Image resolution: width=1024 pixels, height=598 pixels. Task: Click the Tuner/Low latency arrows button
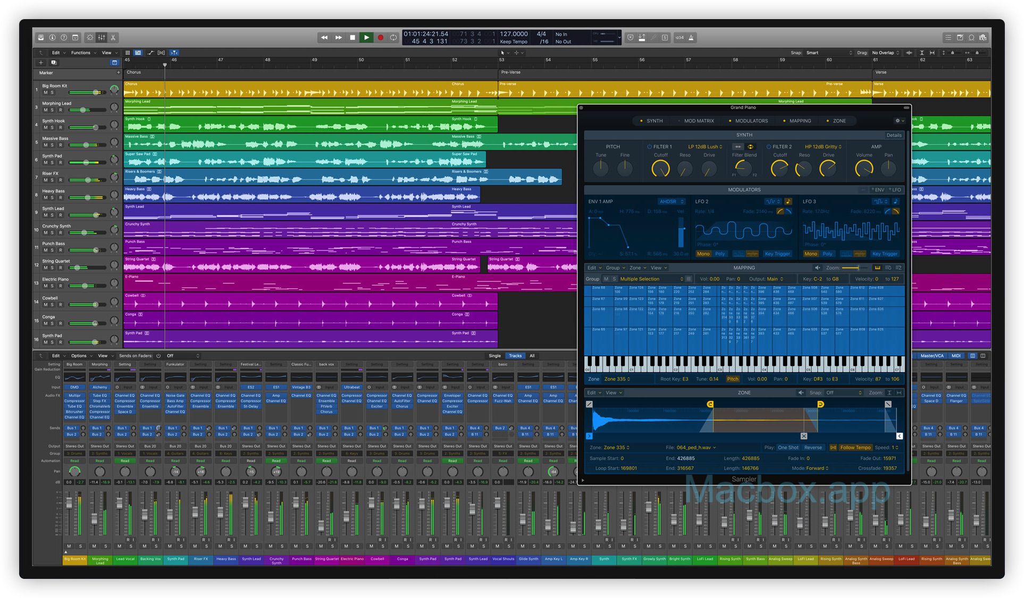point(642,38)
